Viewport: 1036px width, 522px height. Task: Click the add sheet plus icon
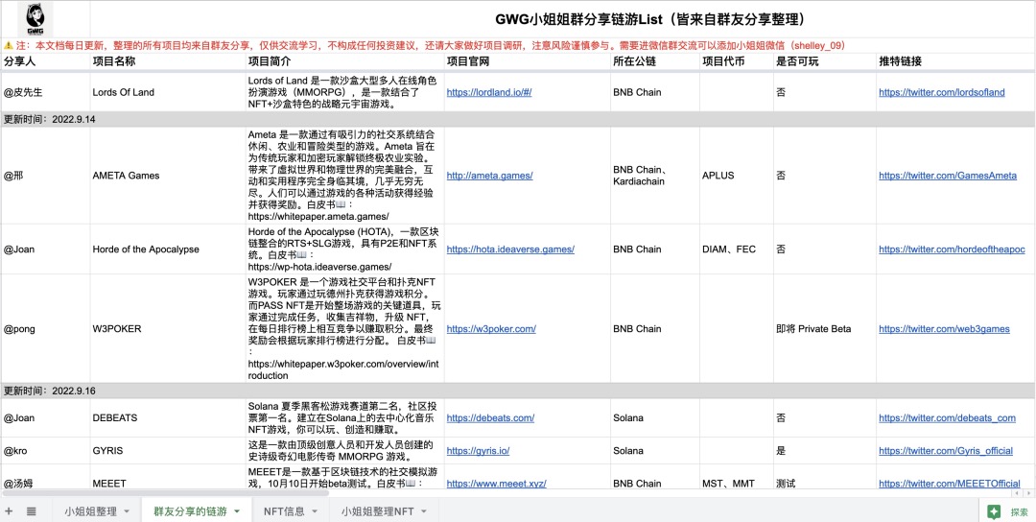(x=10, y=511)
